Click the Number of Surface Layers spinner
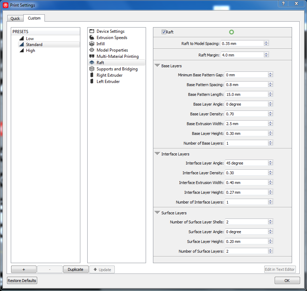 click(270, 251)
